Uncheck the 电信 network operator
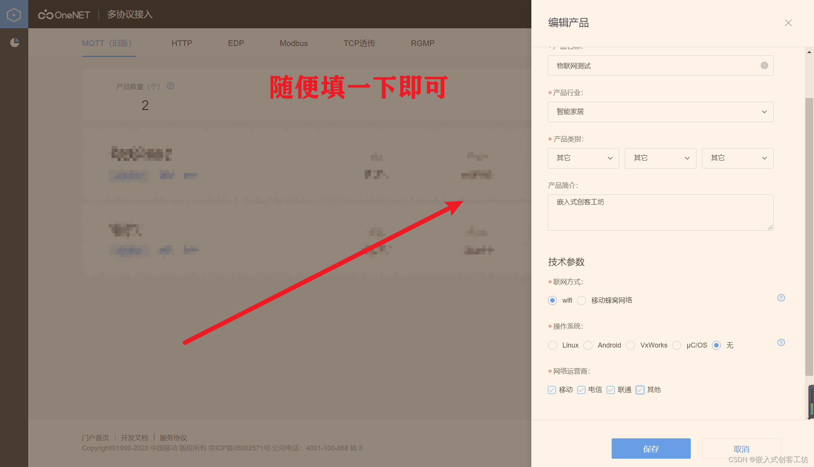The width and height of the screenshot is (814, 467). tap(581, 390)
